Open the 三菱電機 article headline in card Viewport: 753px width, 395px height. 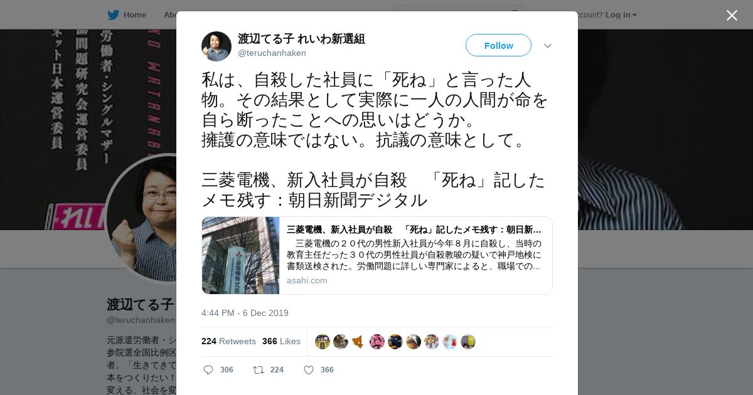point(414,229)
